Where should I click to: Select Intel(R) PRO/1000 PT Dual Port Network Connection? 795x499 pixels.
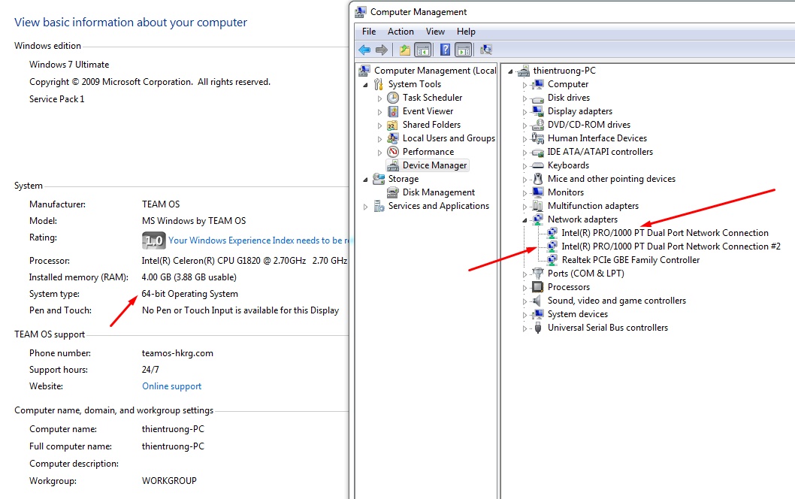pyautogui.click(x=665, y=233)
